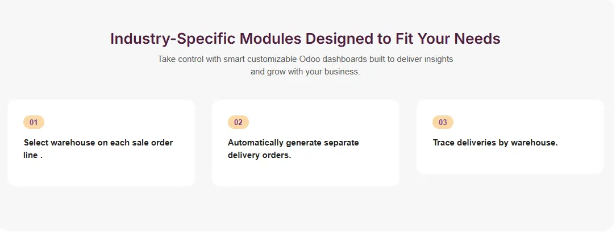Click the "delivery orders." line in second card

(x=259, y=155)
